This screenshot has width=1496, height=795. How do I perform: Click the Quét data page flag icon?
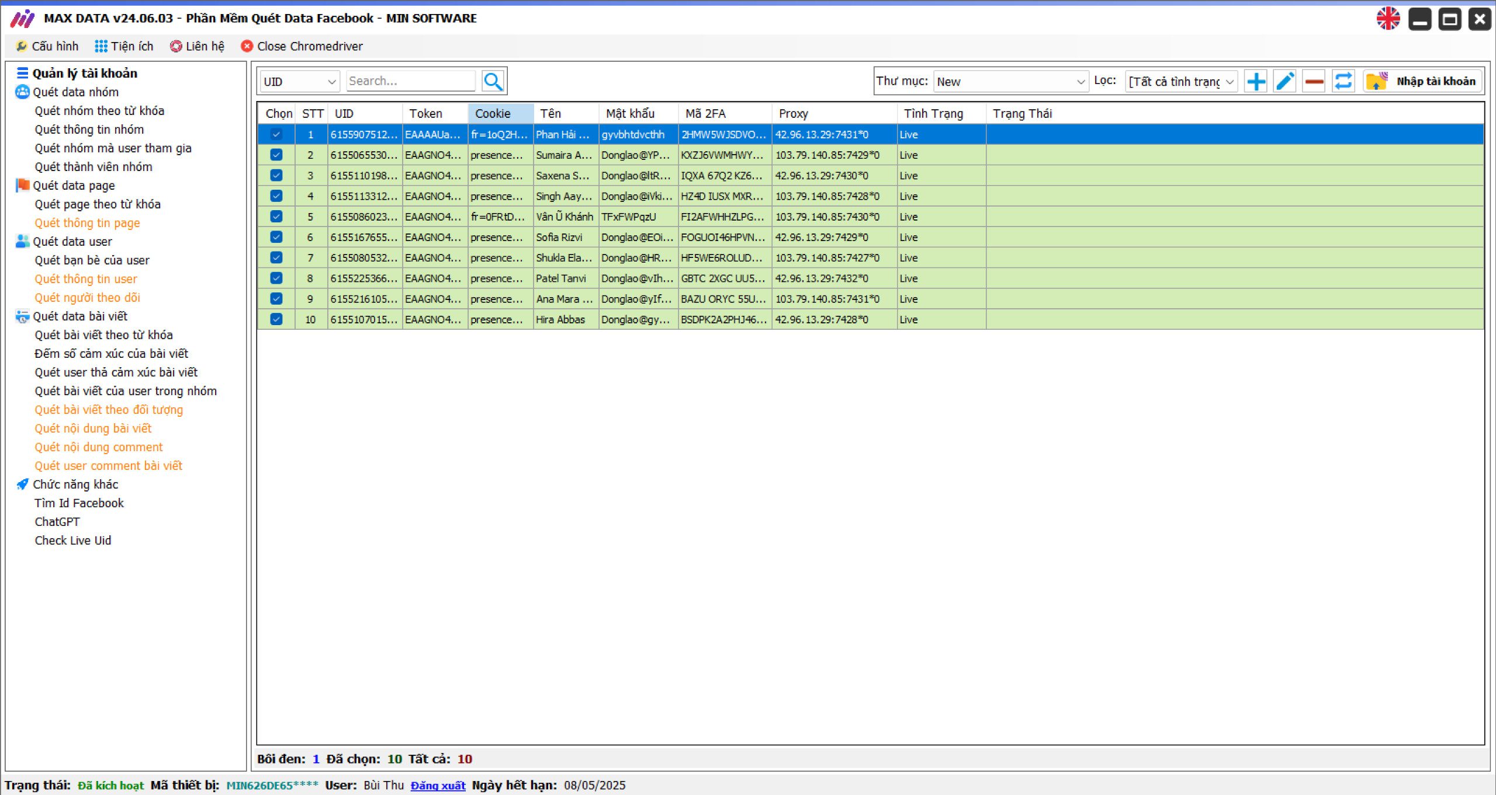click(x=22, y=185)
